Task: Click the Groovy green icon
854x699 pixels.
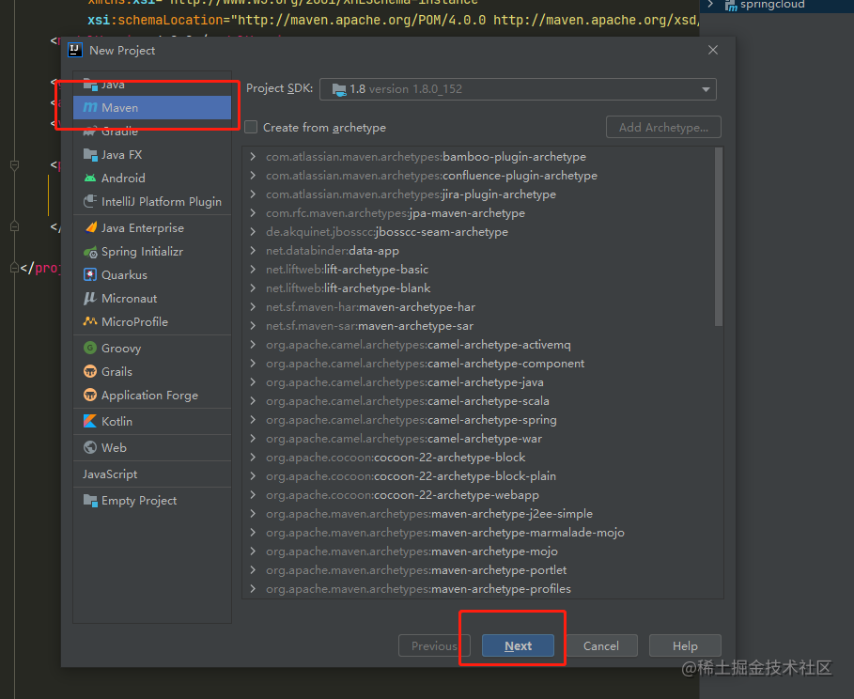Action: click(x=90, y=349)
